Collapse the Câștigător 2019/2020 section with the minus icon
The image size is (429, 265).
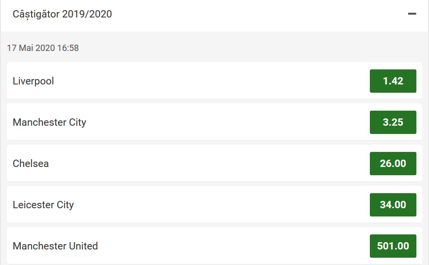[412, 14]
